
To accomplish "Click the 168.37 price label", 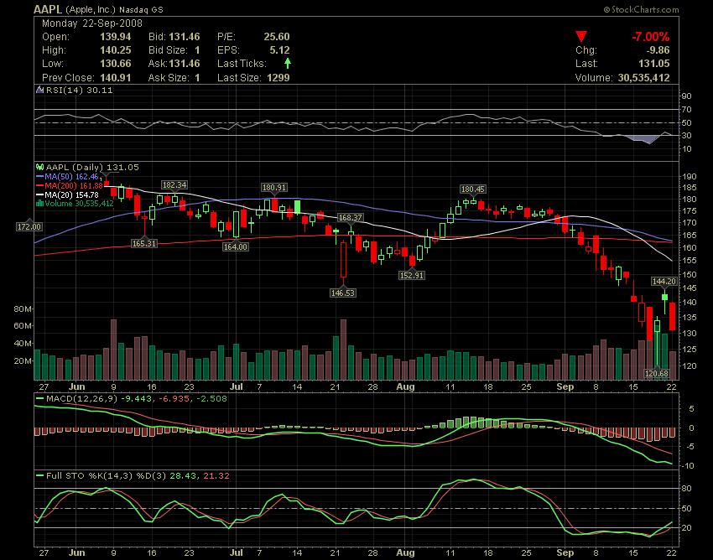I will coord(350,218).
